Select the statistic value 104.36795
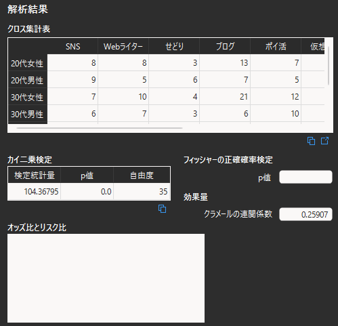This screenshot has width=338, height=326. tap(35, 192)
